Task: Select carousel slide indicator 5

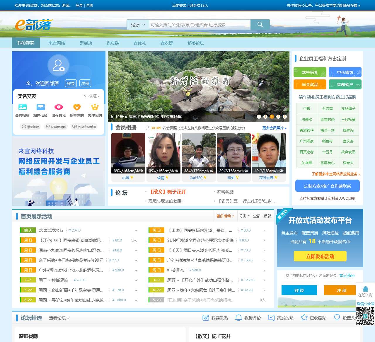Action: tap(285, 117)
